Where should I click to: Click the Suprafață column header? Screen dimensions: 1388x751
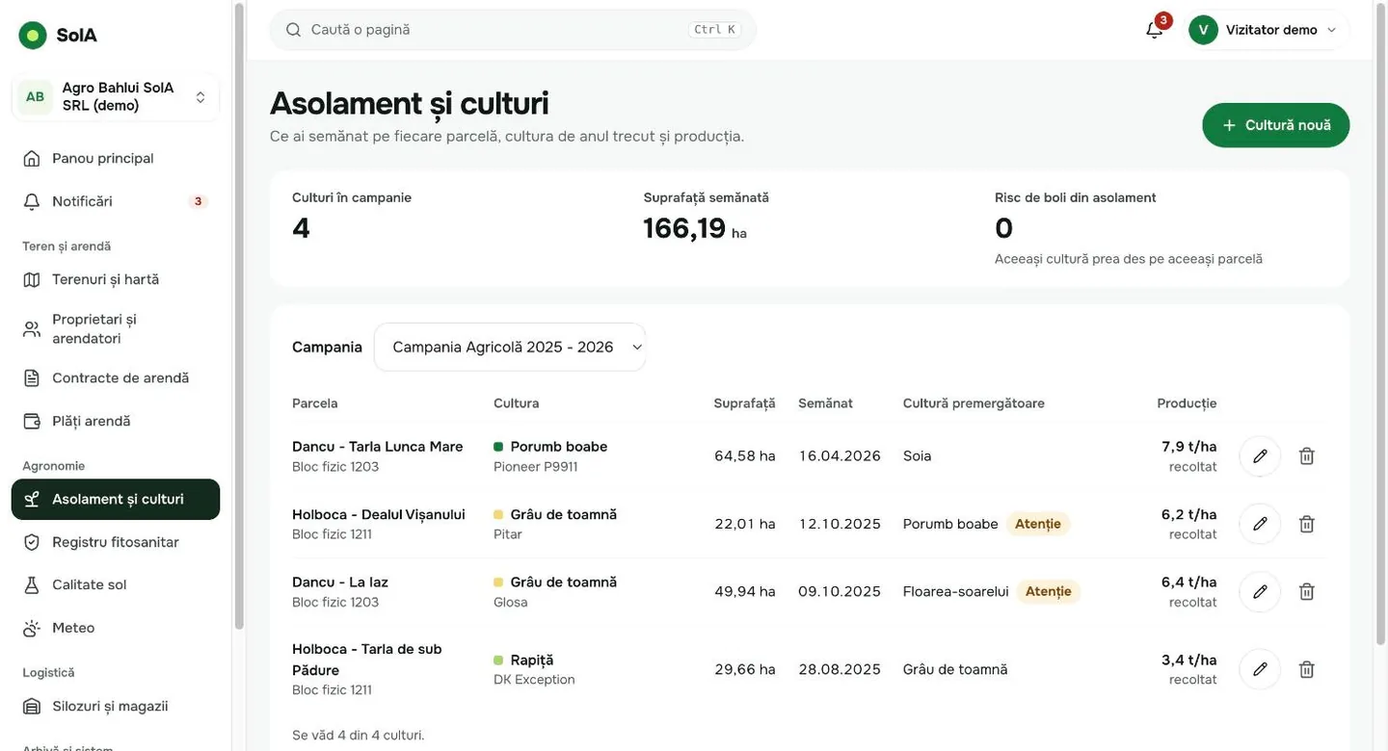(744, 403)
